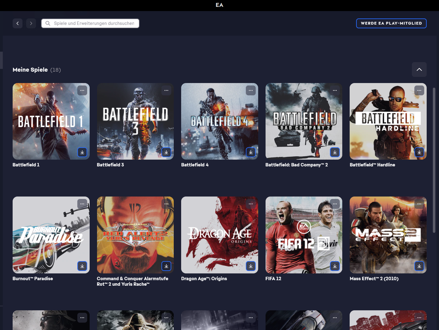Open more options for Bad Company 2
Image resolution: width=439 pixels, height=330 pixels.
click(x=335, y=90)
